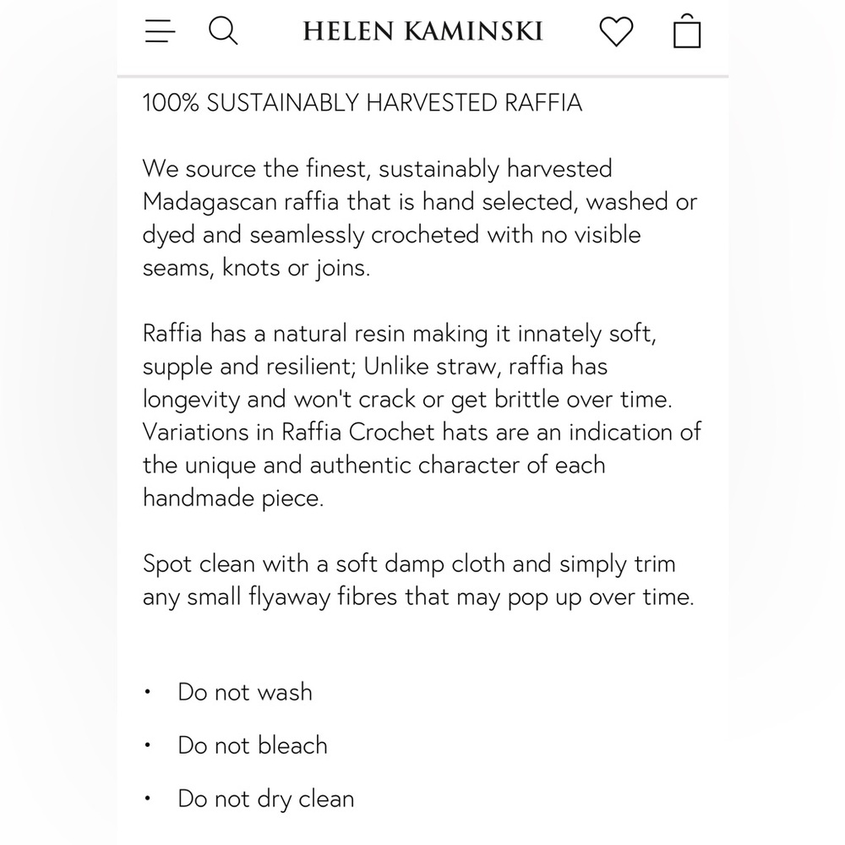This screenshot has height=845, width=845.
Task: Open search with the magnifier icon
Action: (x=223, y=30)
